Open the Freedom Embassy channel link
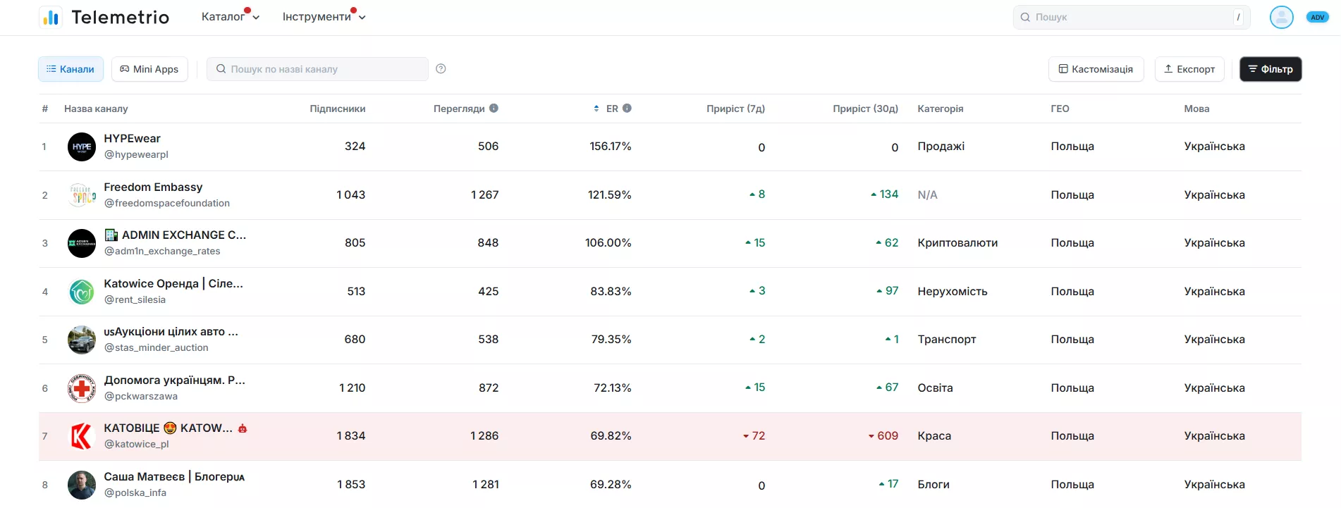1341x508 pixels. point(153,187)
